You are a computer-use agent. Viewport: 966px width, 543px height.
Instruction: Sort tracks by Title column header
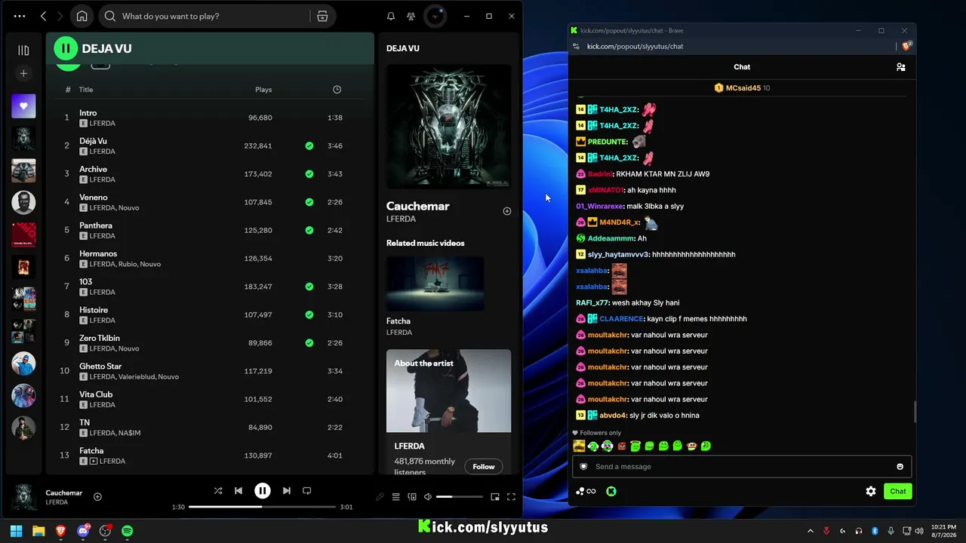pos(86,90)
